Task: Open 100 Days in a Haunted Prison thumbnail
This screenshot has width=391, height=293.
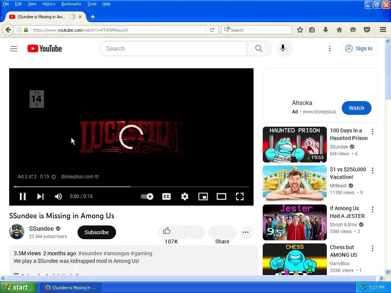Action: tap(295, 145)
